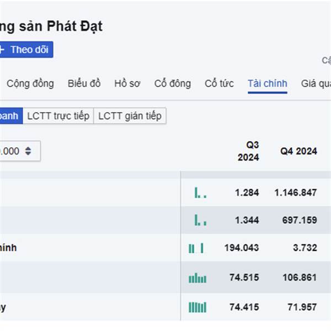Click mini bar chart in 74.415 row
This screenshot has width=331, height=331.
197,307
